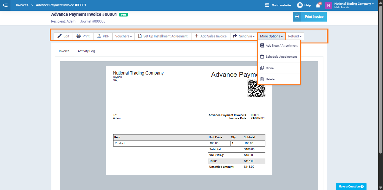Open the notifications bell
This screenshot has height=190, width=383.
click(318, 5)
